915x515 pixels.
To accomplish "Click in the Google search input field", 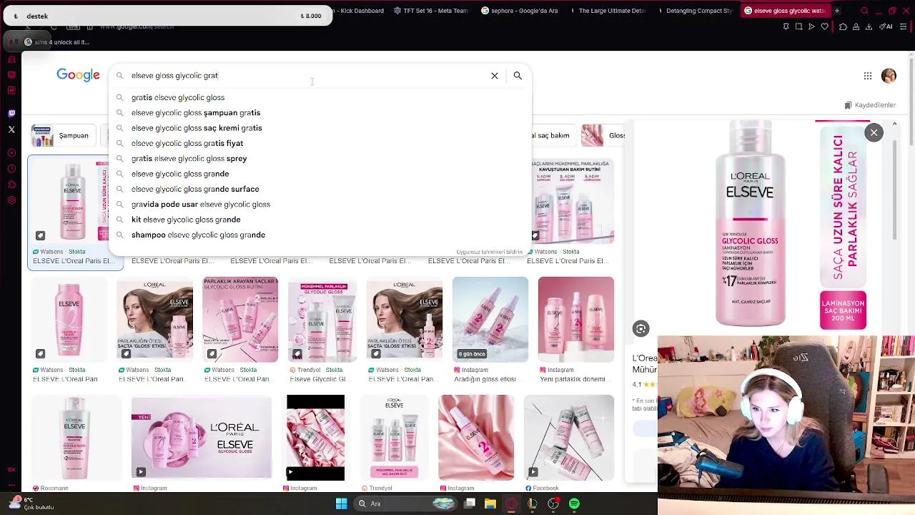I will [307, 76].
